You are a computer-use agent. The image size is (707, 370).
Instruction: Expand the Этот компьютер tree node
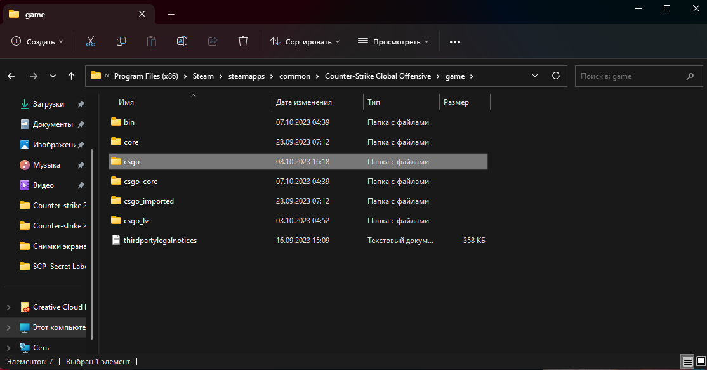point(8,327)
